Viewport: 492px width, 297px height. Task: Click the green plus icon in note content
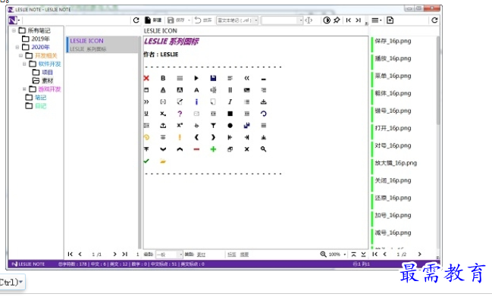pyautogui.click(x=213, y=149)
